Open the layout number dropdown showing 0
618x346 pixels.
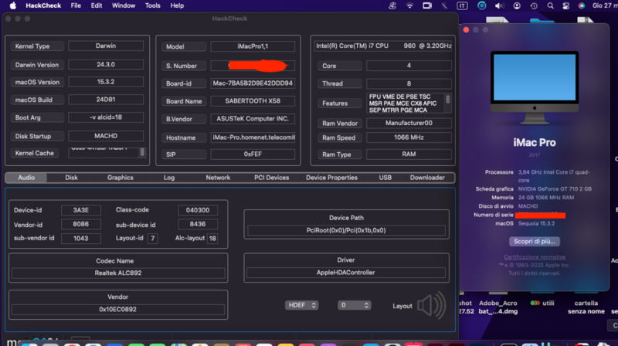coord(354,305)
